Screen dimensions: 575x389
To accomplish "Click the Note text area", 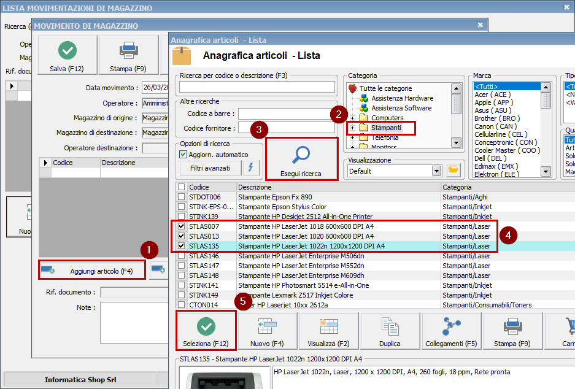I will click(x=134, y=323).
